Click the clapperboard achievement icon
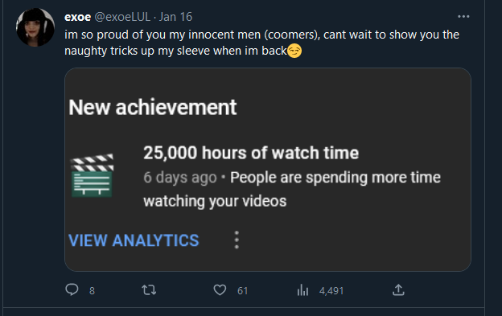The height and width of the screenshot is (316, 502). [x=92, y=175]
